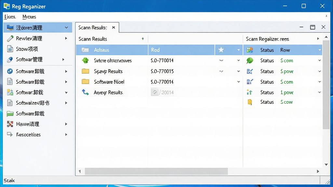Expand the Resocetioes submenu arrow
The width and height of the screenshot is (333, 187).
pos(66,134)
